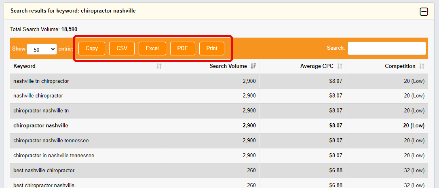This screenshot has height=188, width=439.
Task: Sort by Keyword column arrow icon
Action: point(159,66)
